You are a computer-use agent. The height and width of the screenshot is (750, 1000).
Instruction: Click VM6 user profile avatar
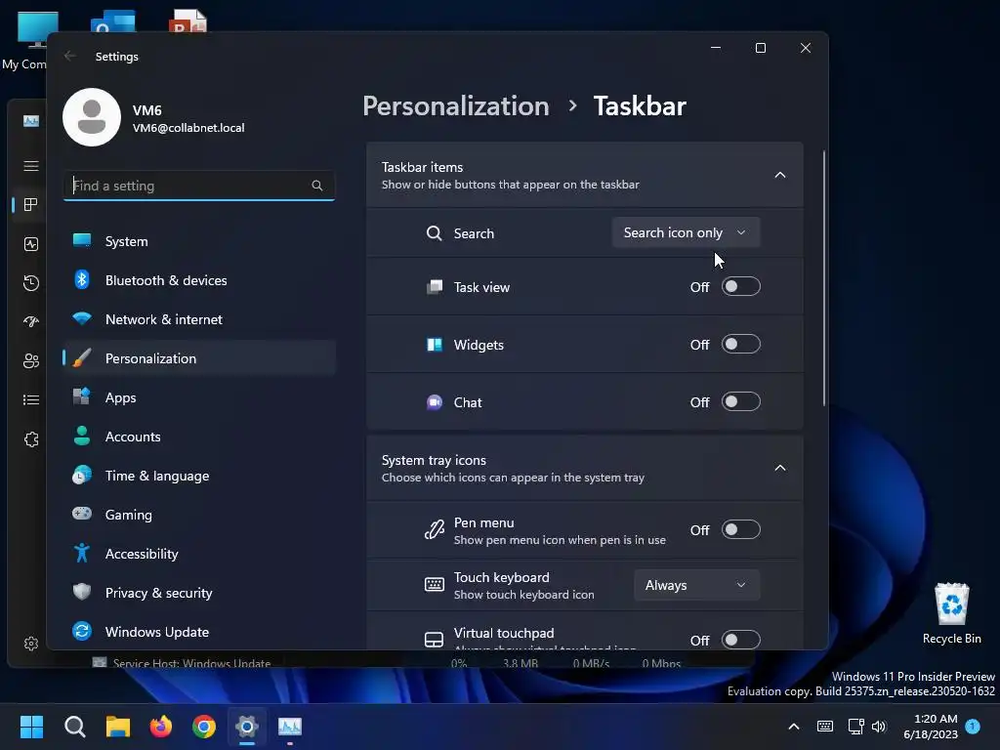pyautogui.click(x=92, y=117)
